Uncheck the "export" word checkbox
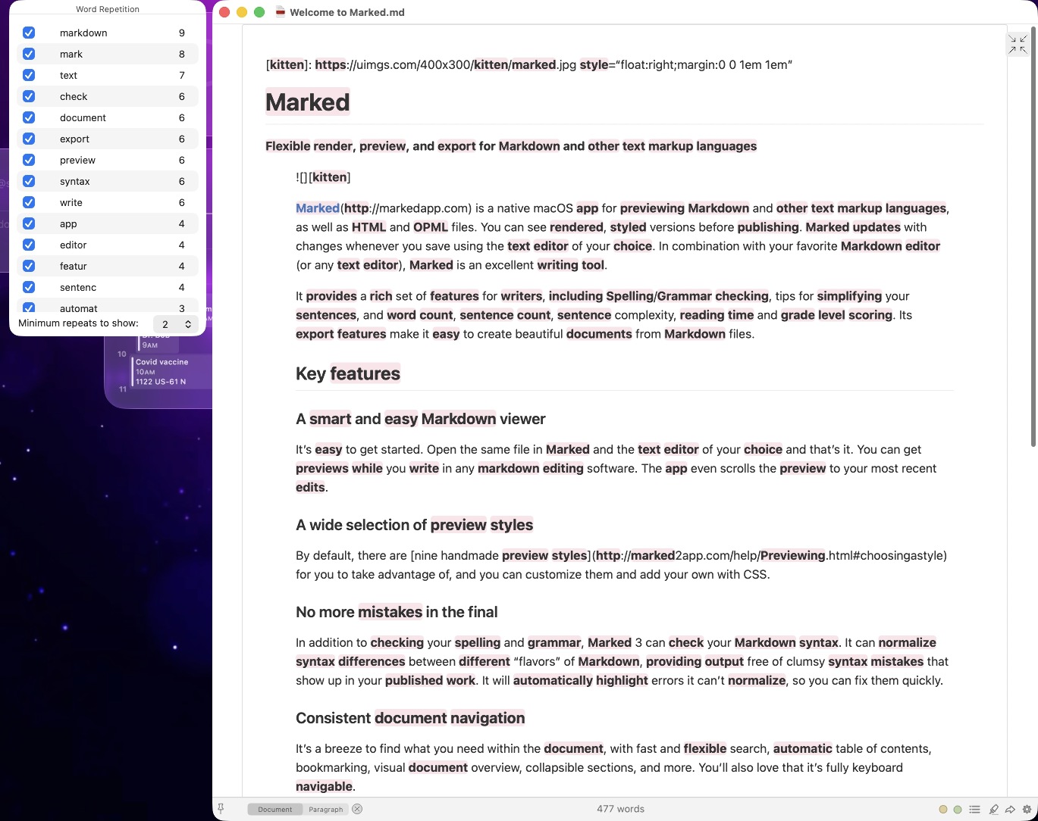This screenshot has height=821, width=1038. pos(29,139)
